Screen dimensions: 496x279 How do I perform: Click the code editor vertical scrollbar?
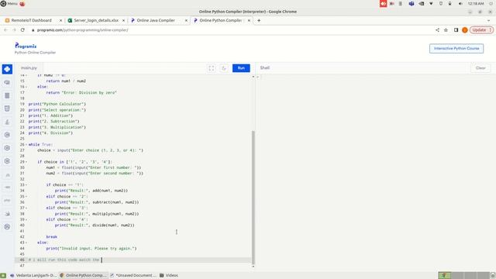(x=253, y=198)
